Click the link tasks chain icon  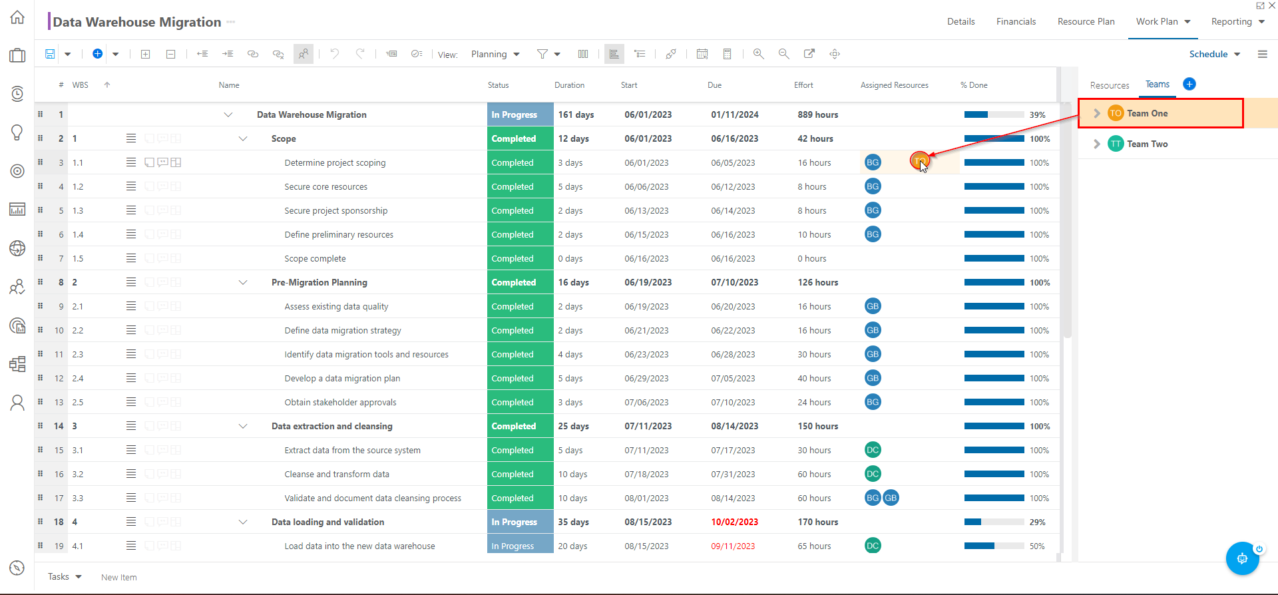pyautogui.click(x=253, y=54)
